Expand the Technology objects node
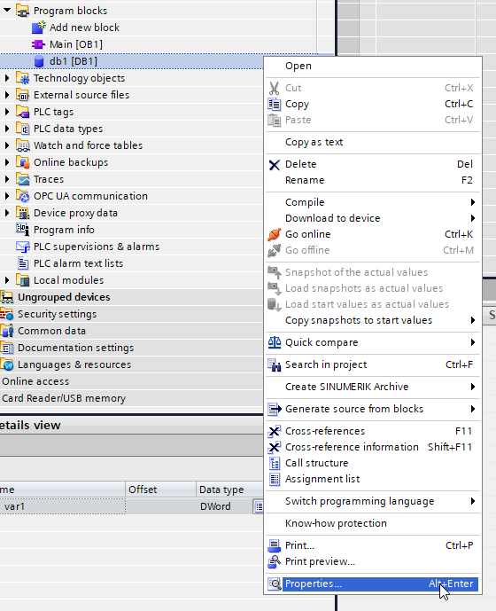Image resolution: width=496 pixels, height=611 pixels. [7, 78]
